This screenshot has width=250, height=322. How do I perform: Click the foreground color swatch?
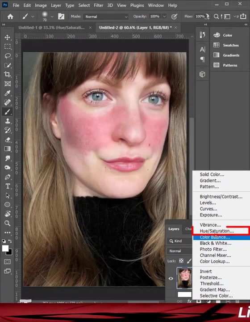tap(5, 248)
